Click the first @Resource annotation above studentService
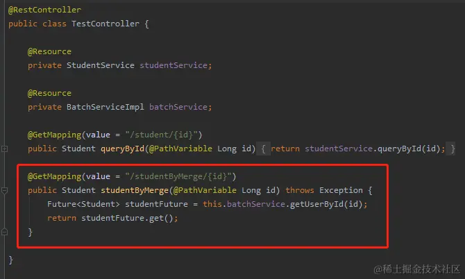The image size is (465, 279). coord(49,51)
